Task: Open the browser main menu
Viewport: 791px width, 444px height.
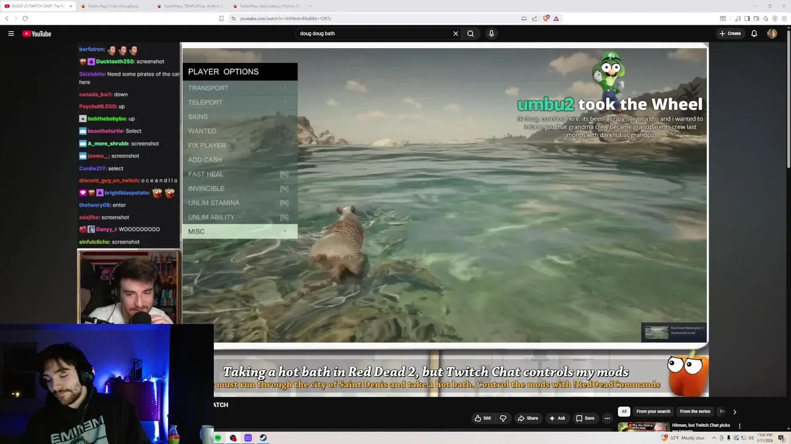Action: [784, 18]
